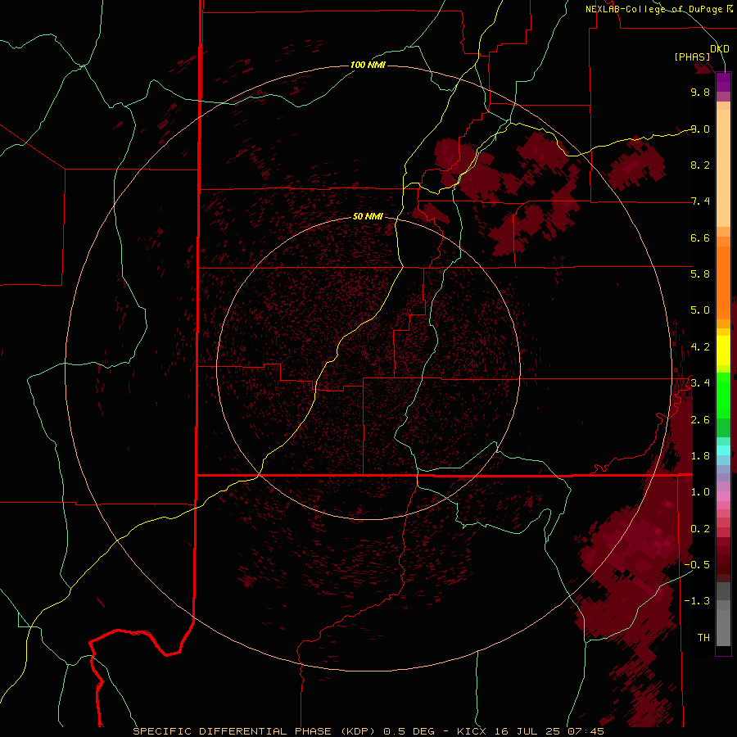This screenshot has height=737, width=737.
Task: Click the 6.6 scale label
Action: [700, 237]
